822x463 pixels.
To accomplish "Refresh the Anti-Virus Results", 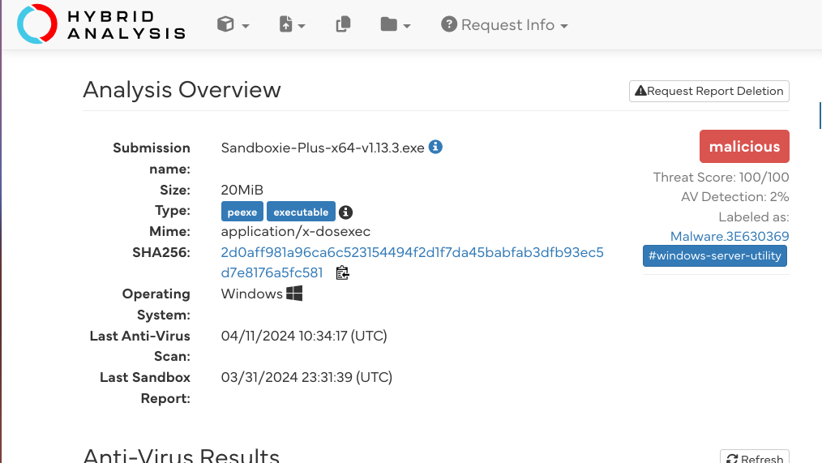I will pos(755,458).
